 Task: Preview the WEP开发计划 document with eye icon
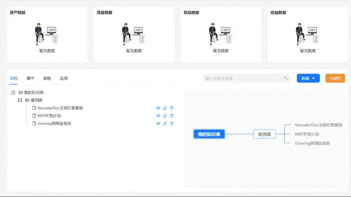pyautogui.click(x=158, y=116)
